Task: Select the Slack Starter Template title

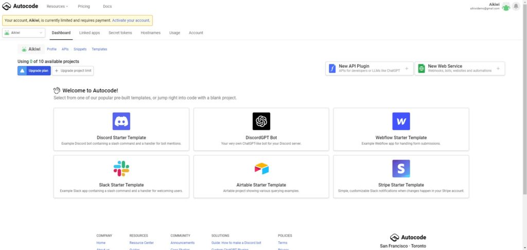Action: 121,185
